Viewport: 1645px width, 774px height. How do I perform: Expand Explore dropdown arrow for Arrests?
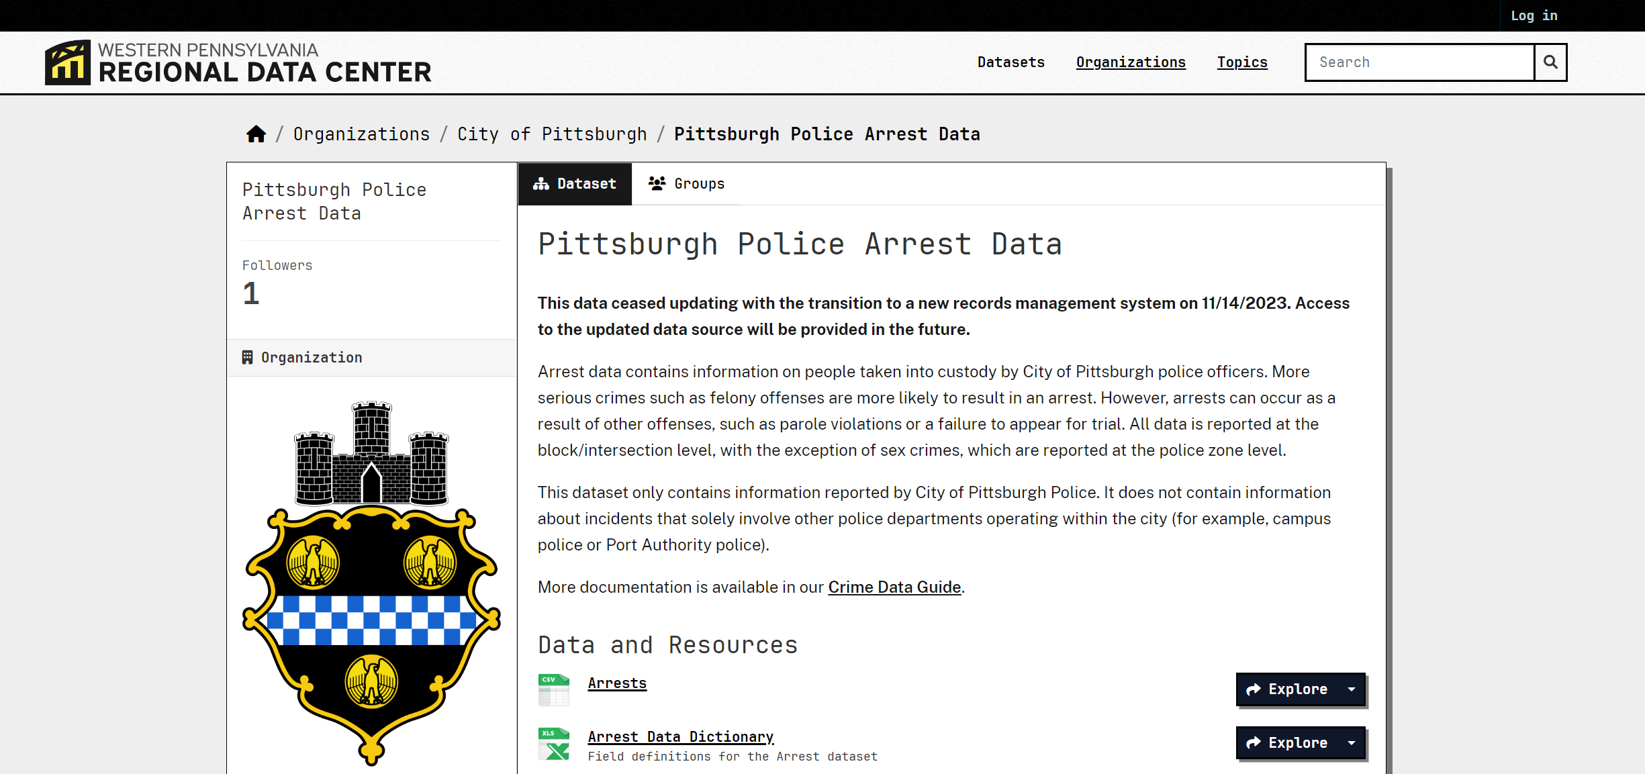click(x=1352, y=689)
